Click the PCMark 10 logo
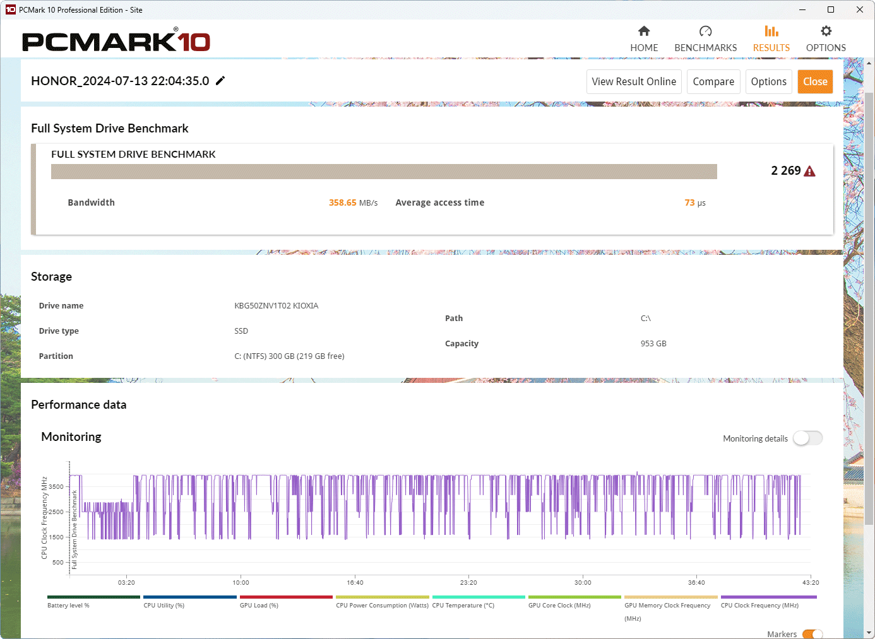875x639 pixels. pyautogui.click(x=116, y=41)
